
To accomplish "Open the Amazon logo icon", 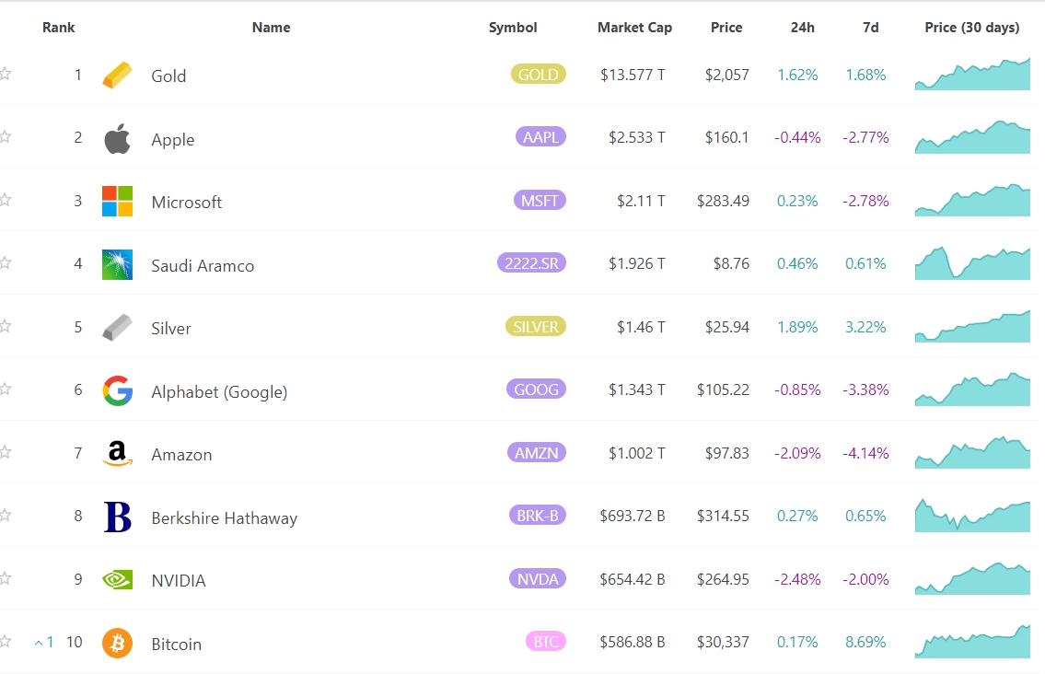I will [117, 454].
